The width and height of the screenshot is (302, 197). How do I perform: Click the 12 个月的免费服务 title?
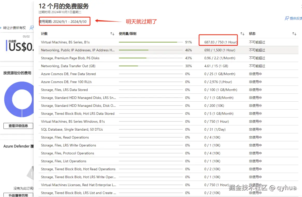coord(63,6)
